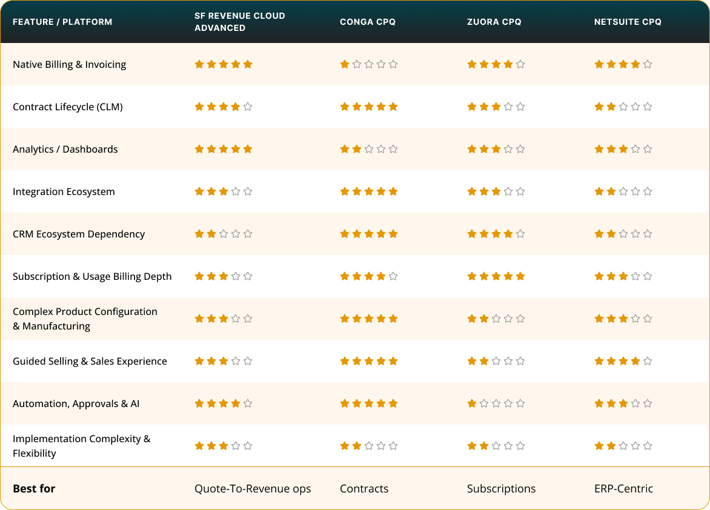Click the 'ZUORA CPQ' column header

coord(494,22)
